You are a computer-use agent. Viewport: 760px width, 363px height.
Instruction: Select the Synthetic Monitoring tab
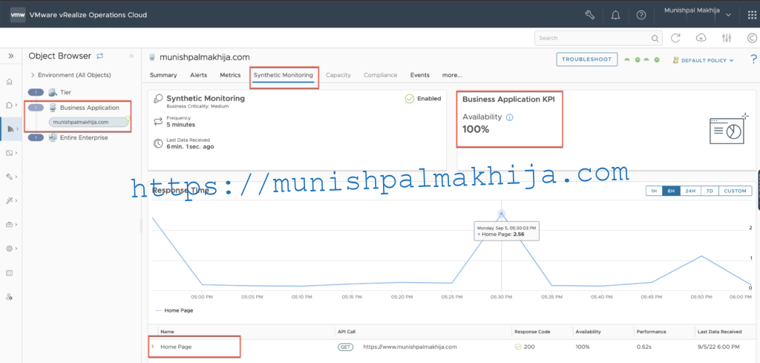pos(283,75)
